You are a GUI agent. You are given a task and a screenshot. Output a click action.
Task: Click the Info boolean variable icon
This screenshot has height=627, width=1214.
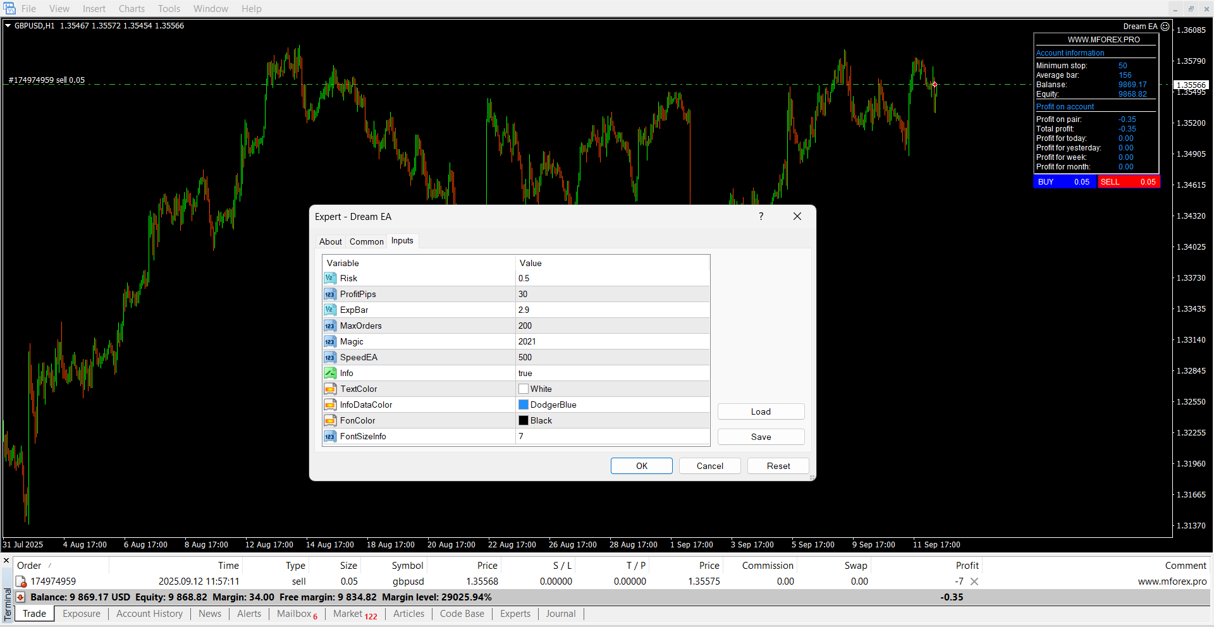[329, 373]
